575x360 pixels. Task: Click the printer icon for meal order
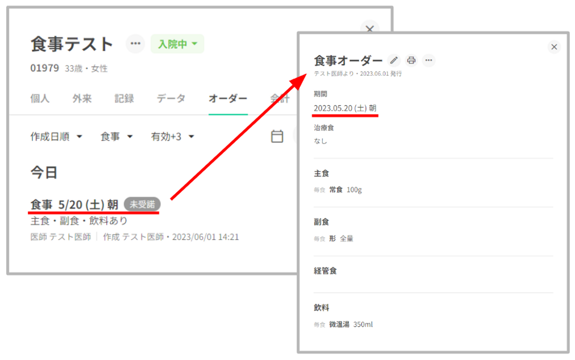[411, 60]
